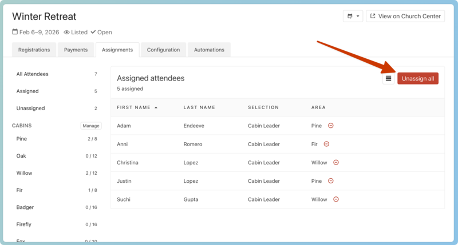Click the unassign icon next to Anni's Fir
This screenshot has height=245, width=458.
point(326,144)
